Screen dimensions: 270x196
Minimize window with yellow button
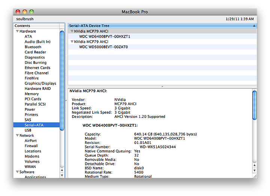pos(25,12)
